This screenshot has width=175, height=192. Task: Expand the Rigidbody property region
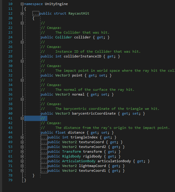coord(22,157)
